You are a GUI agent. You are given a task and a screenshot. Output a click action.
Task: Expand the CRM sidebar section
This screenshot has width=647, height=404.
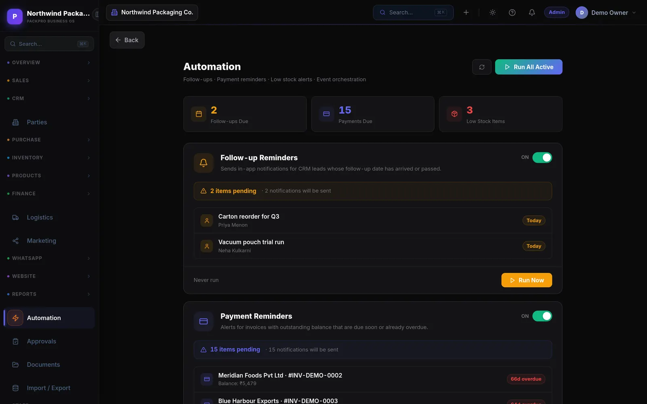(49, 99)
